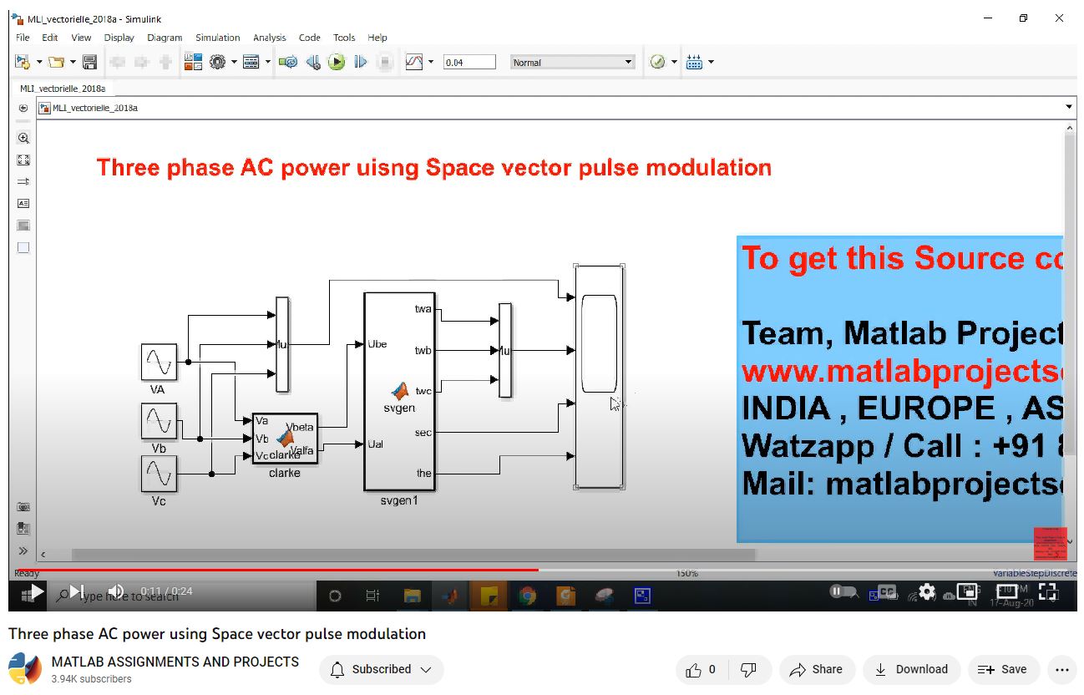Open the Diagram menu
The image size is (1084, 695).
point(165,38)
